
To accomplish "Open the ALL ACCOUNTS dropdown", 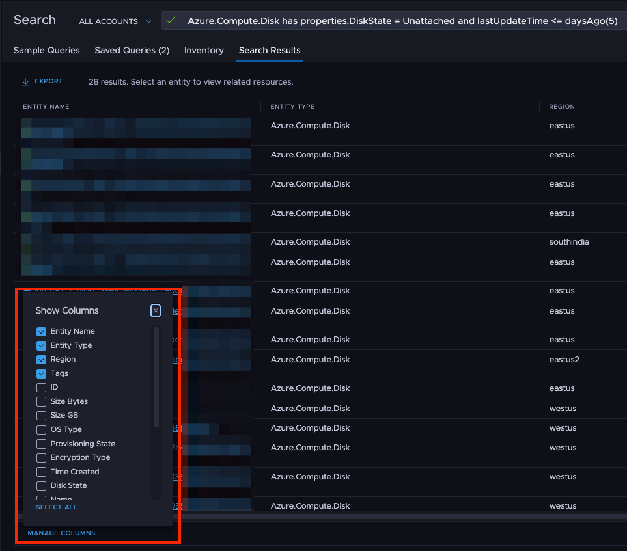I will click(x=114, y=21).
